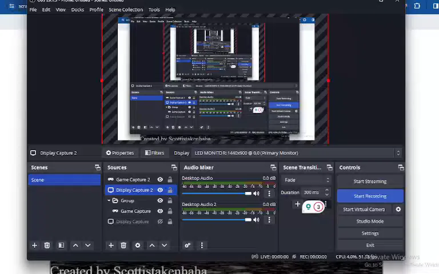
Task: Open the Display monitor dropdown
Action: pos(297,153)
